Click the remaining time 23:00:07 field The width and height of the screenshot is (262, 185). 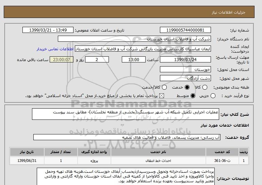click(62, 59)
